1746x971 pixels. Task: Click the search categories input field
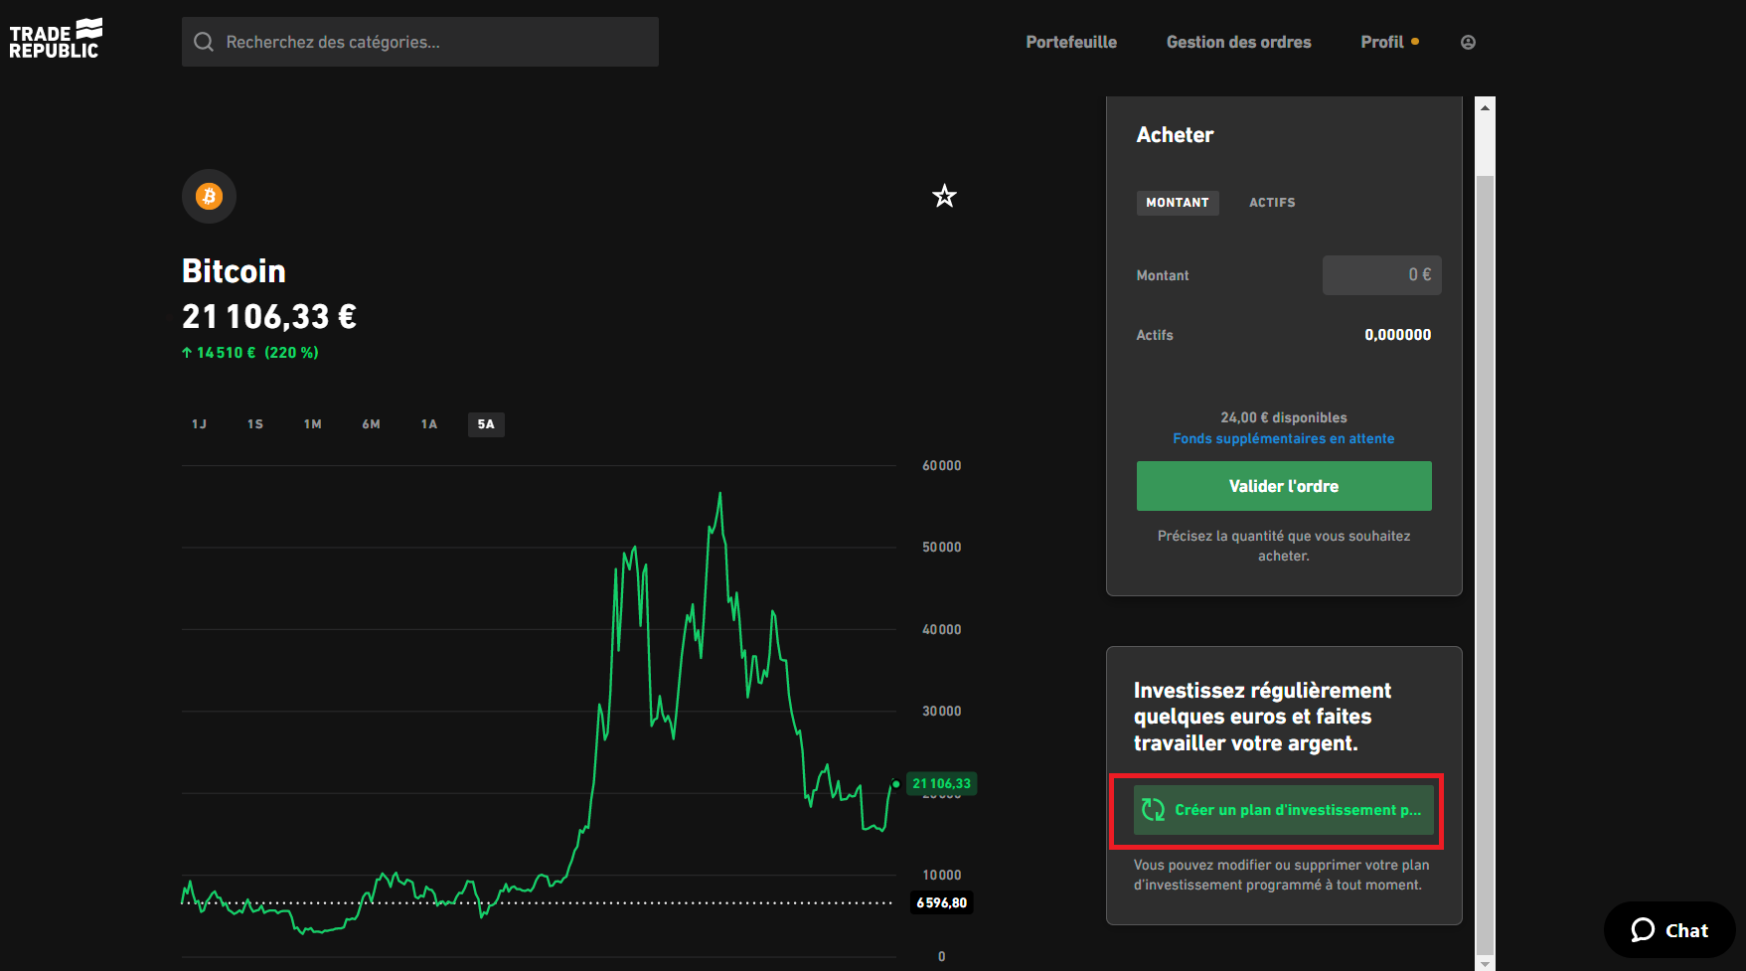[420, 42]
